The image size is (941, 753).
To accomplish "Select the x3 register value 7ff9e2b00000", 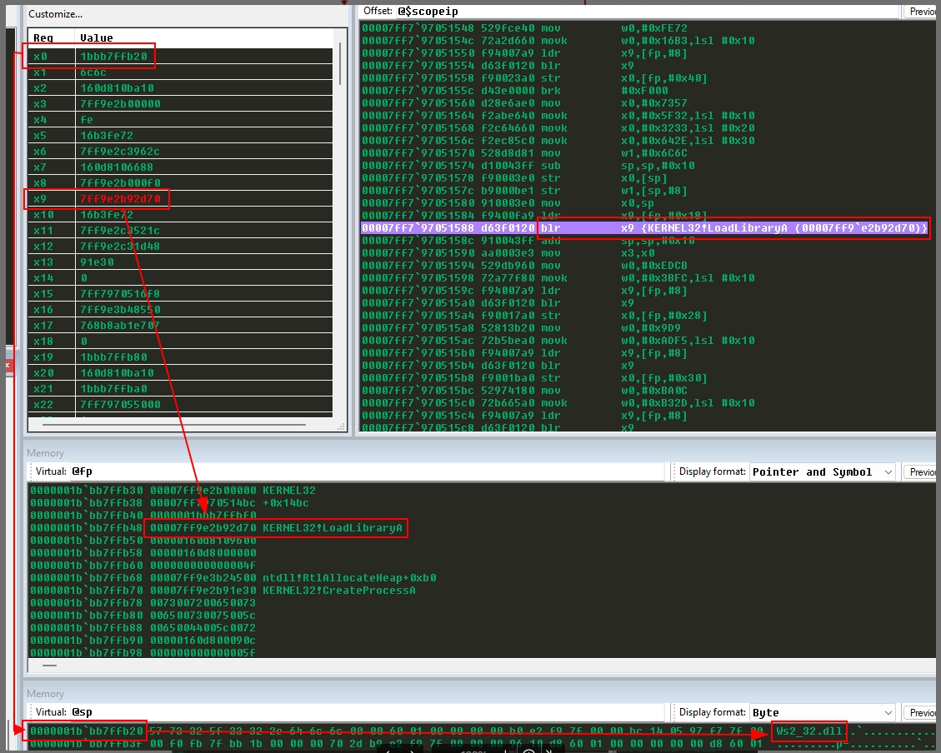I will coord(120,104).
